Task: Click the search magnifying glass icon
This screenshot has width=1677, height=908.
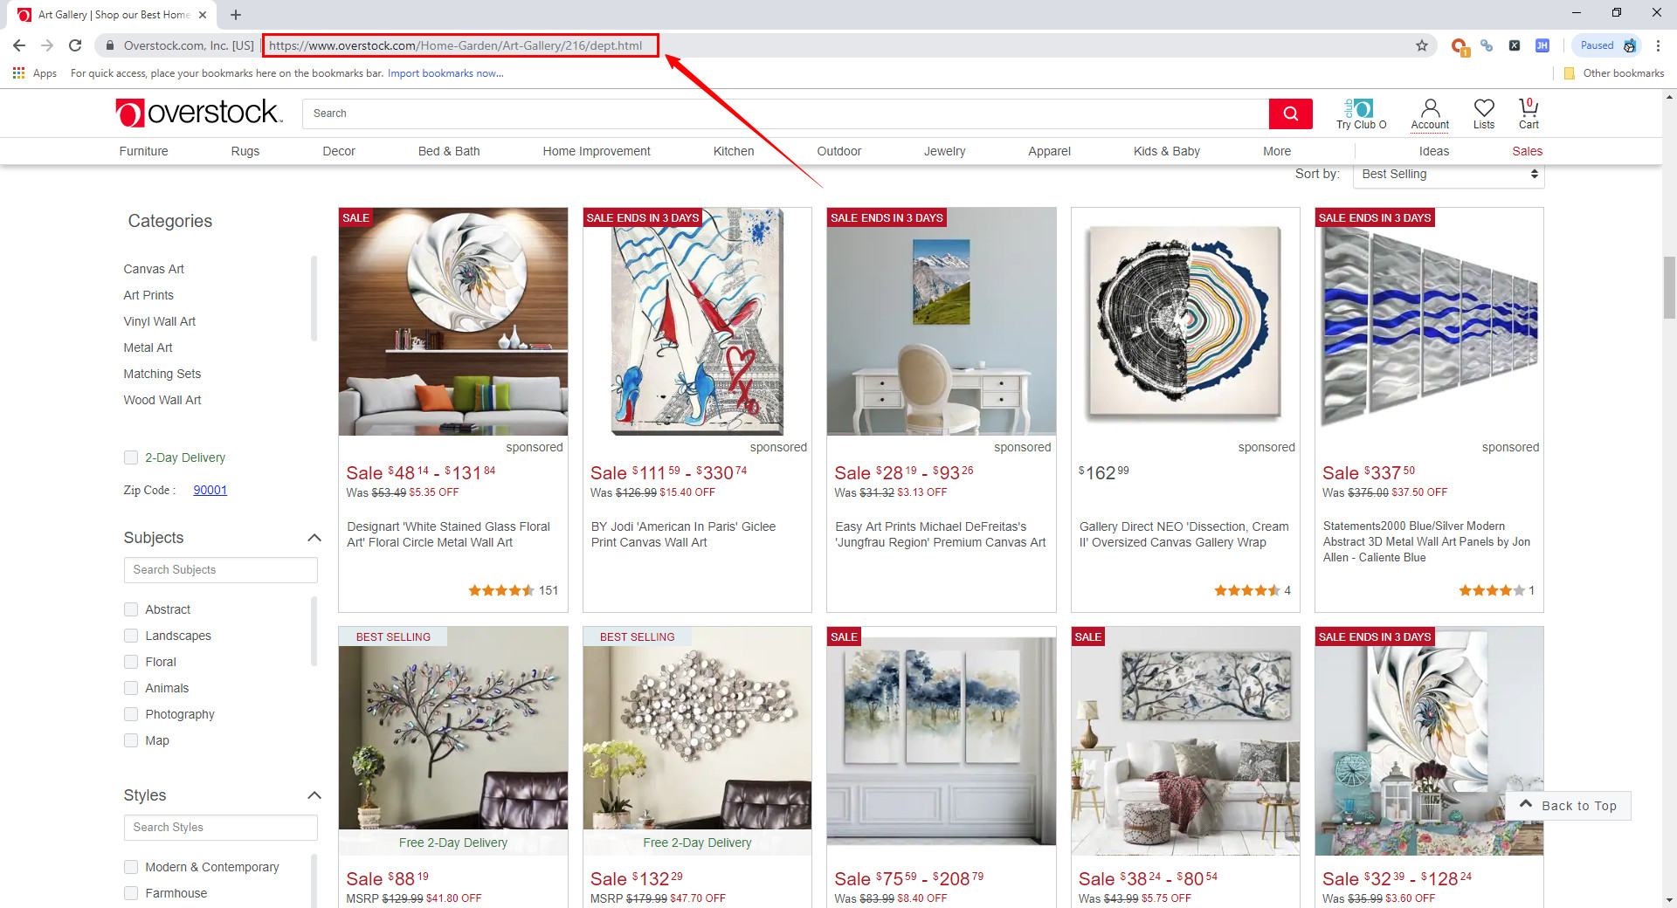Action: [1291, 113]
